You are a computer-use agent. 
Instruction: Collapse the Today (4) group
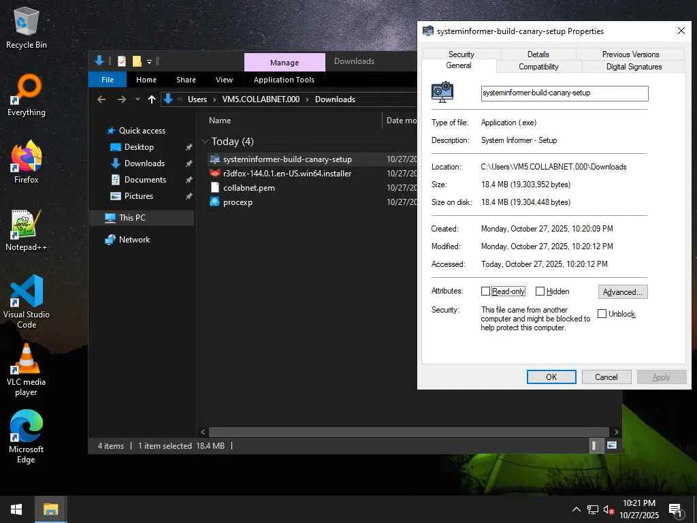click(205, 142)
